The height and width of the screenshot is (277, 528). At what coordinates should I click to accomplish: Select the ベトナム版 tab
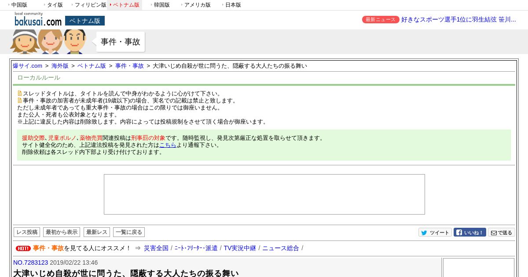tap(125, 5)
